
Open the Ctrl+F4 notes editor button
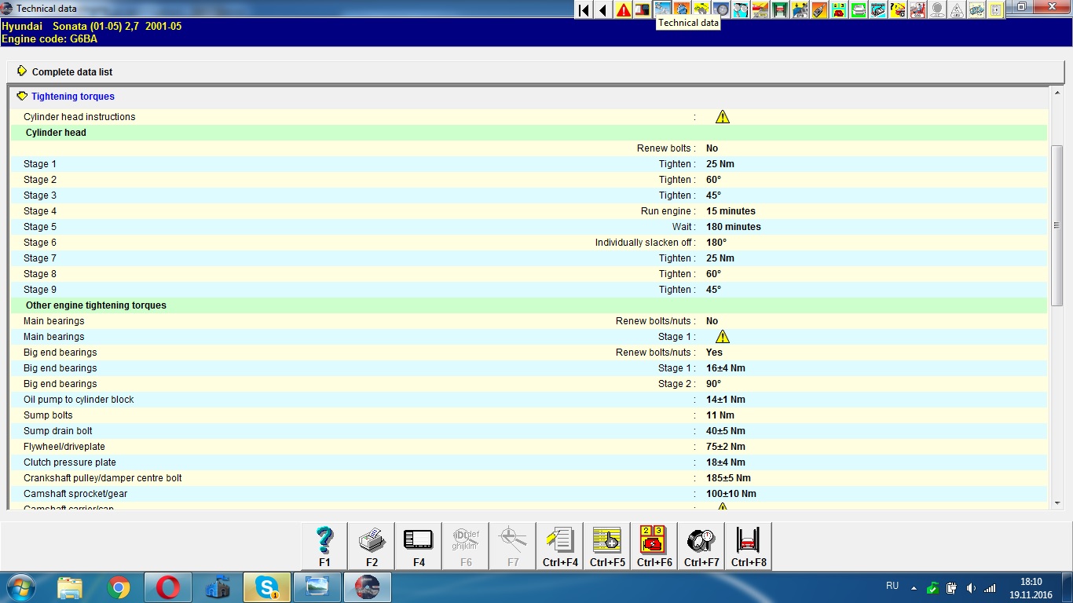coord(560,545)
